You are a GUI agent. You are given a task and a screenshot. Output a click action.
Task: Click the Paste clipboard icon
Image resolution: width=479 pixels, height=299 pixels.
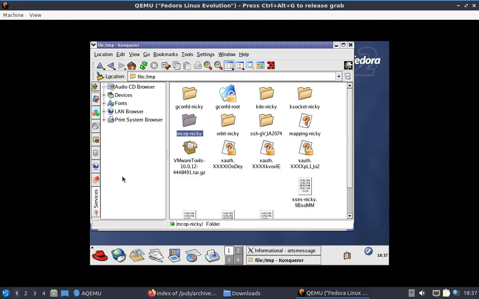[187, 66]
